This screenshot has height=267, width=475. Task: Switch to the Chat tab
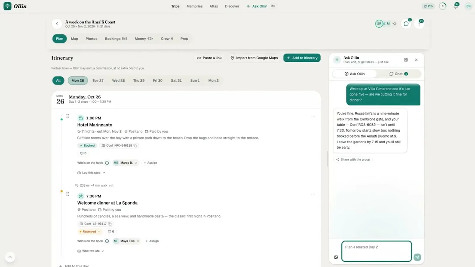click(x=398, y=74)
